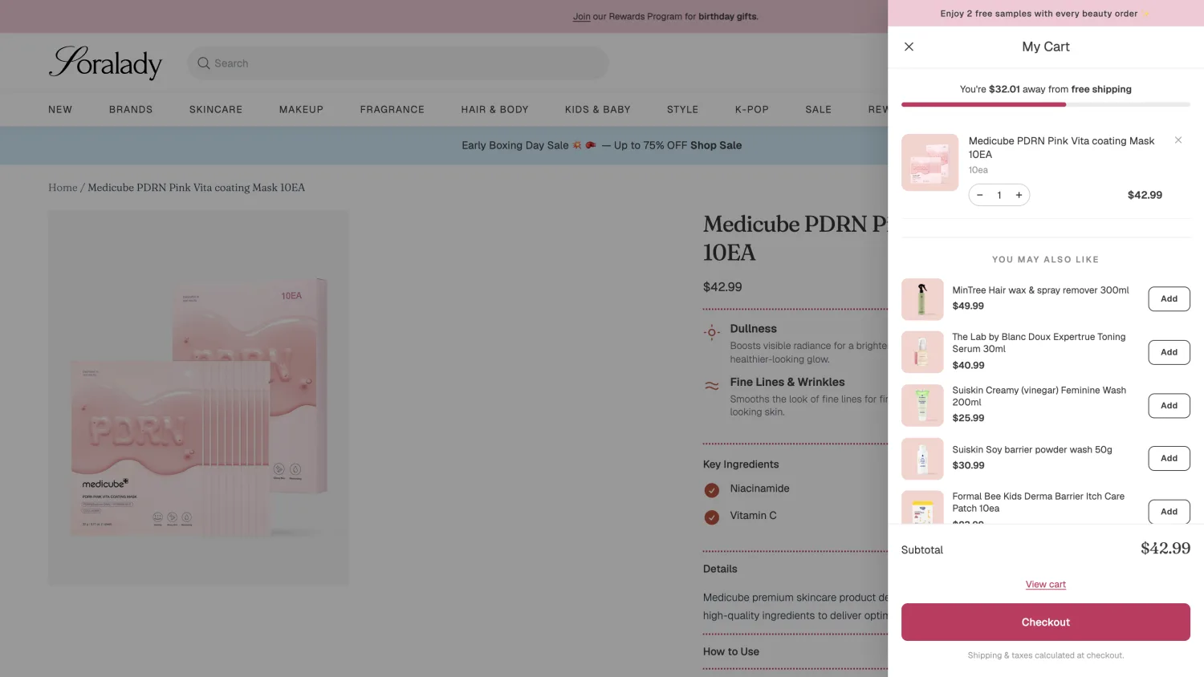The height and width of the screenshot is (677, 1204).
Task: Open the SALE menu
Action: (819, 110)
